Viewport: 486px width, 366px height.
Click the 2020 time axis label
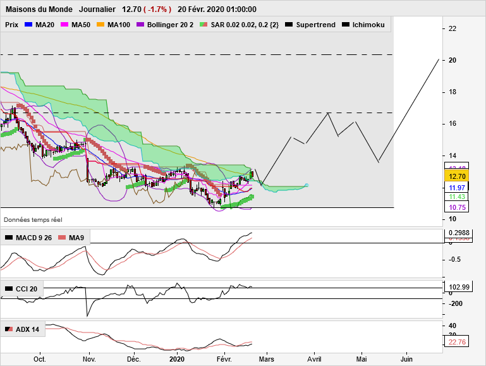(177, 359)
